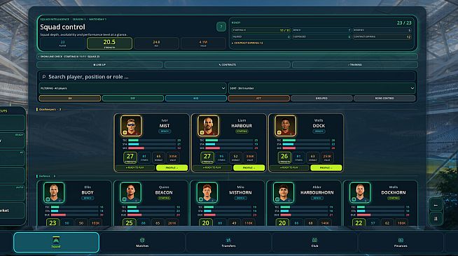458x256 pixels.
Task: Click Dock's red bottom stat bar
Action: [306, 148]
